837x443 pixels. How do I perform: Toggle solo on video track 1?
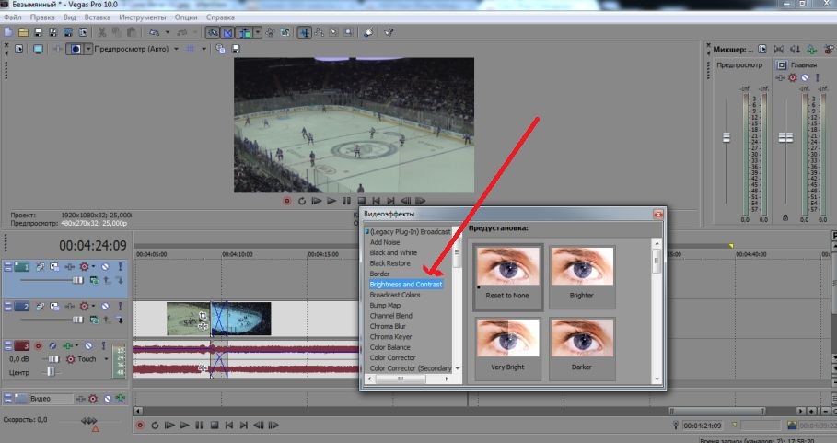(120, 266)
